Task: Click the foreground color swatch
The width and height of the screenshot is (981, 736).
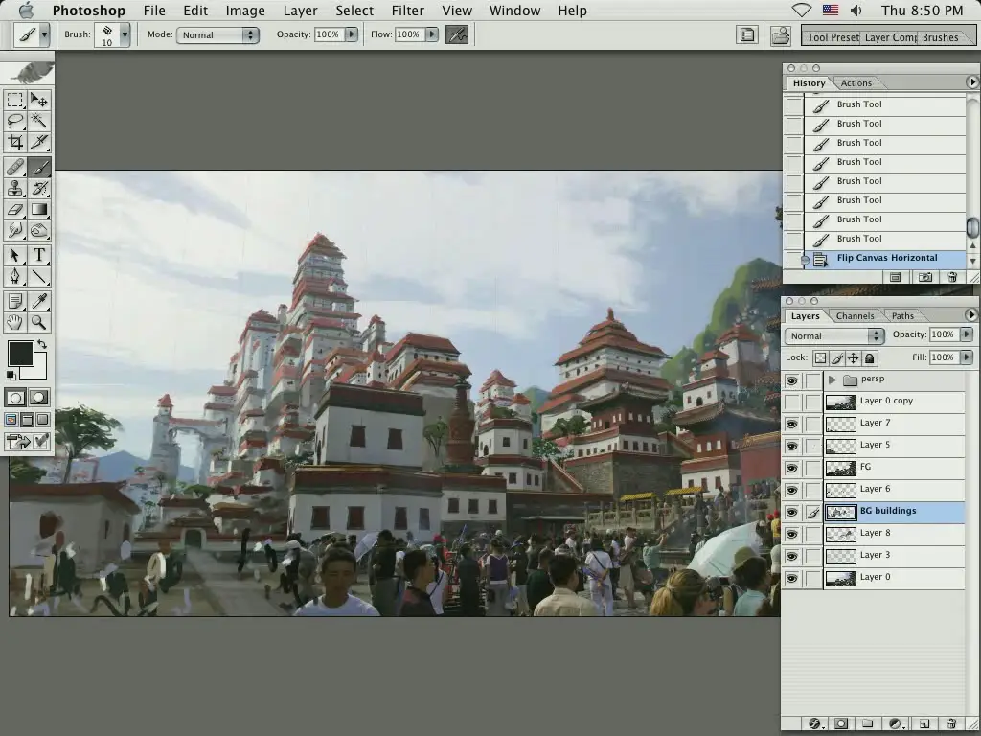Action: [20, 354]
